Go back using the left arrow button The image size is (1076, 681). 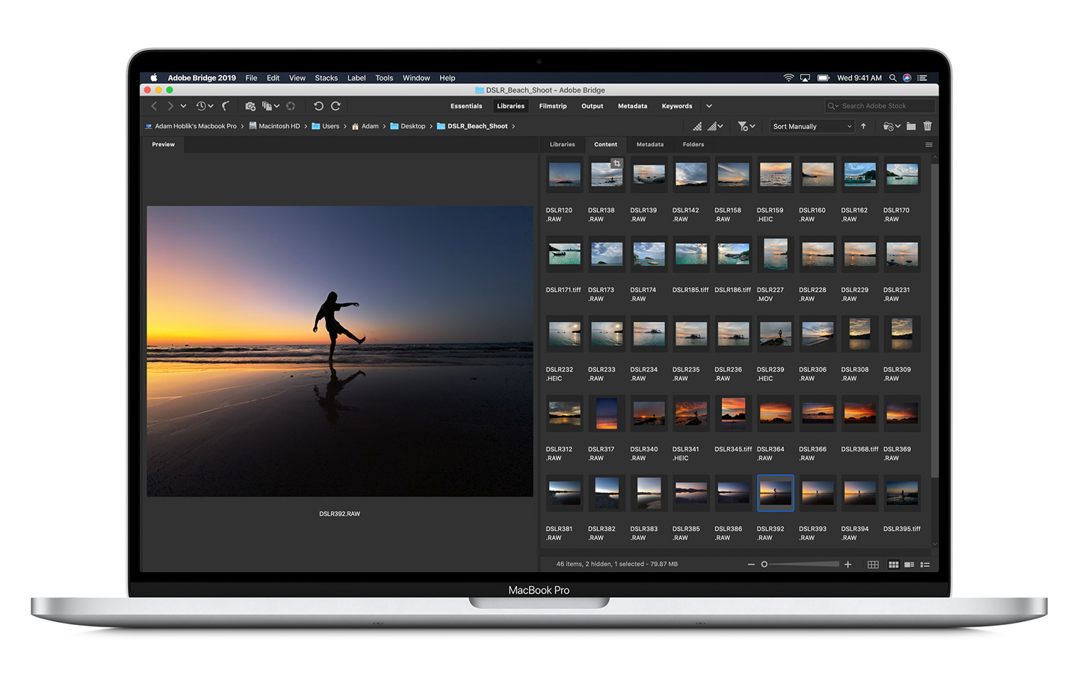(154, 106)
